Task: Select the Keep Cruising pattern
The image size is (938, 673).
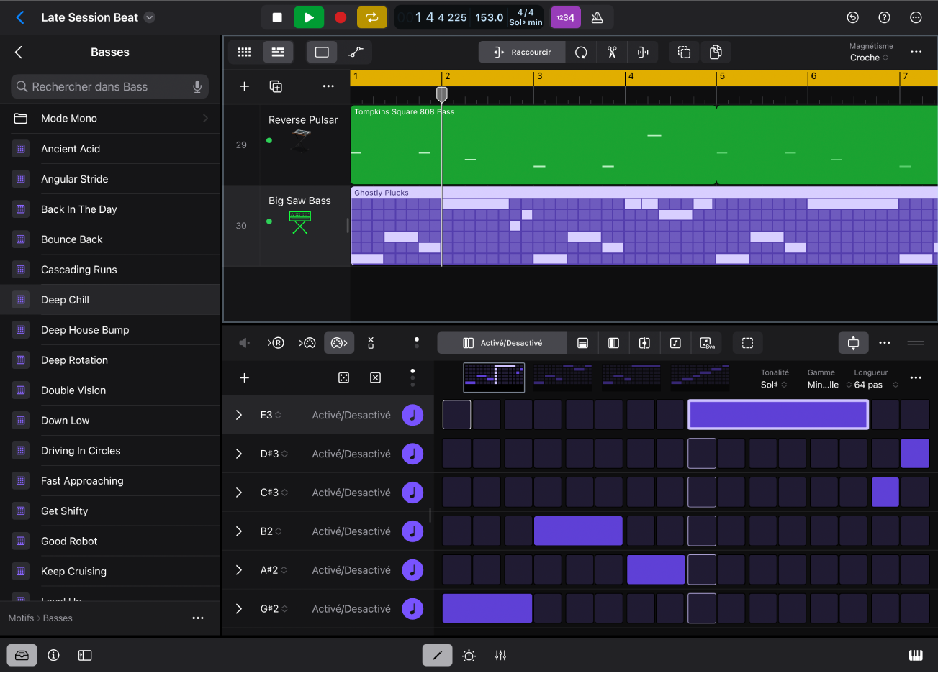Action: [110, 572]
